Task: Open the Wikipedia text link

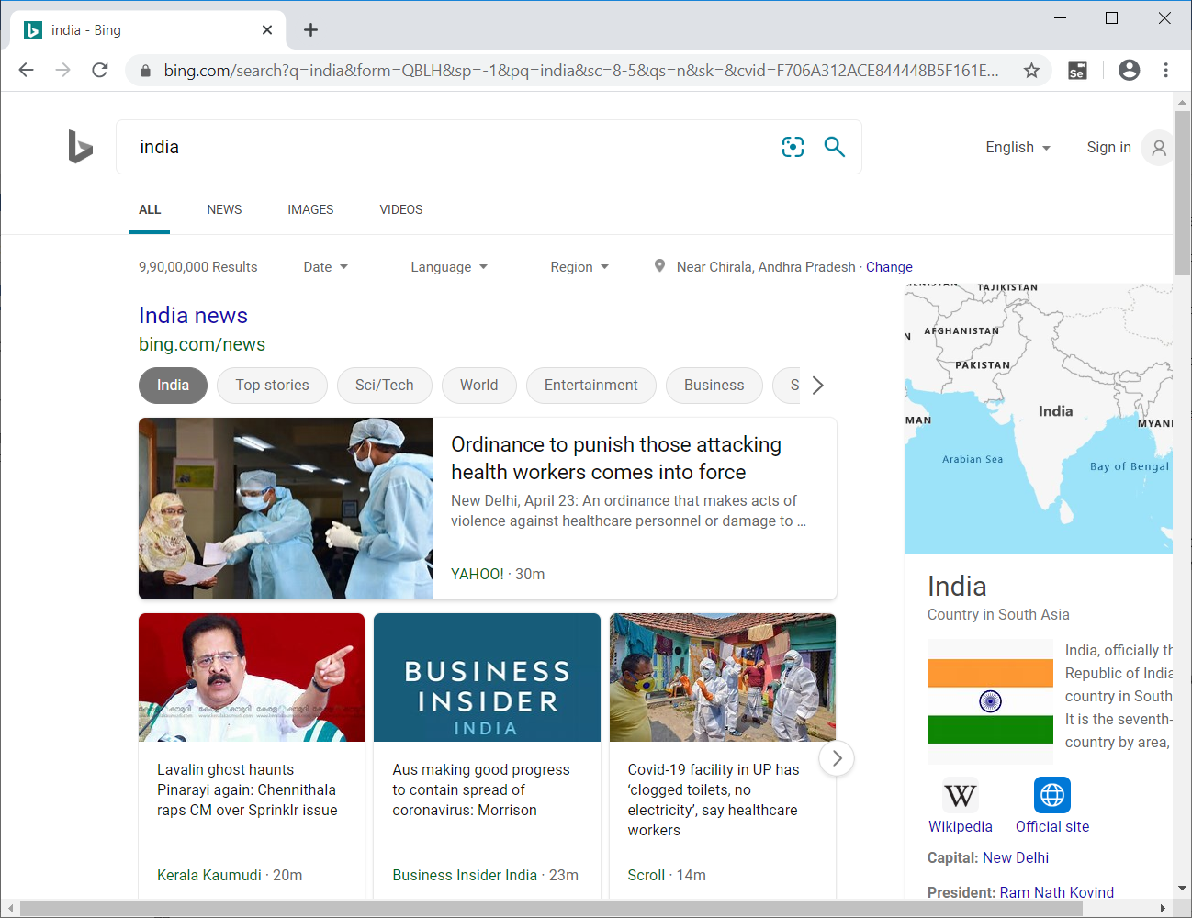Action: tap(961, 826)
